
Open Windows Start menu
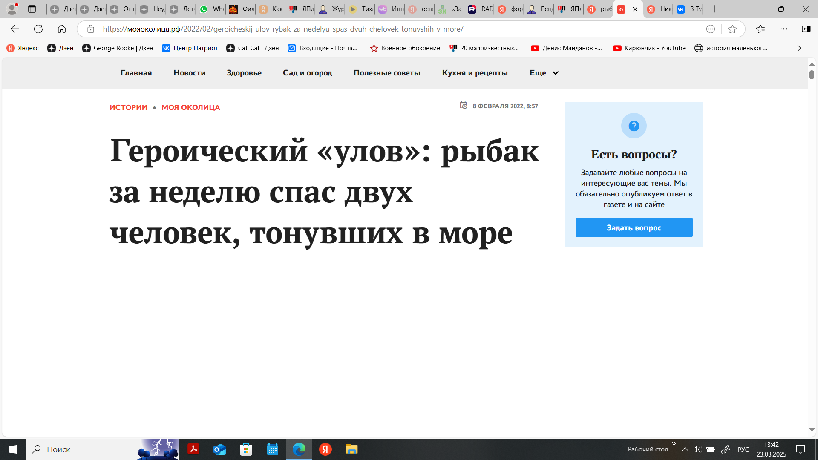(x=13, y=449)
